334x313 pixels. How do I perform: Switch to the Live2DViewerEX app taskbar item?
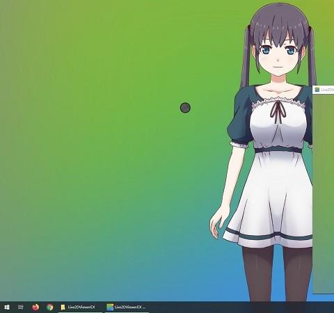[x=127, y=307]
